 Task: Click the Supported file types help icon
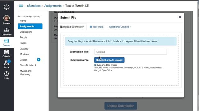95,65
